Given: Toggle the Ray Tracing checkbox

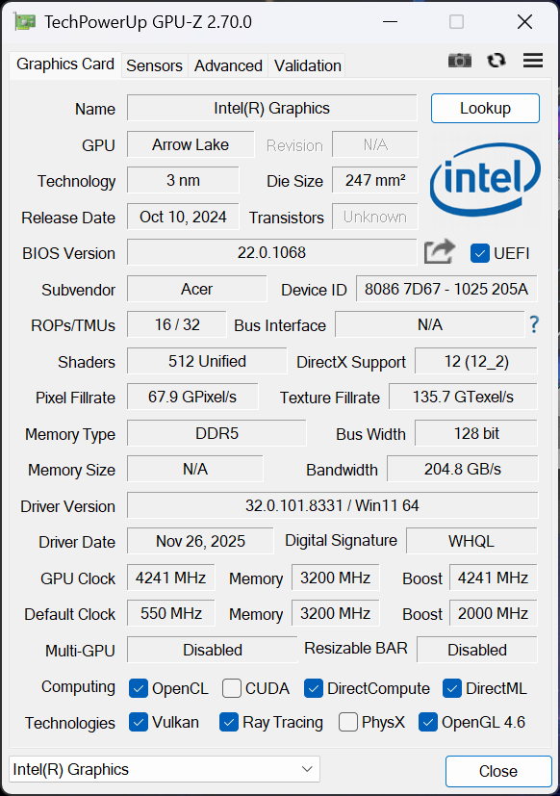Looking at the screenshot, I should (x=229, y=723).
